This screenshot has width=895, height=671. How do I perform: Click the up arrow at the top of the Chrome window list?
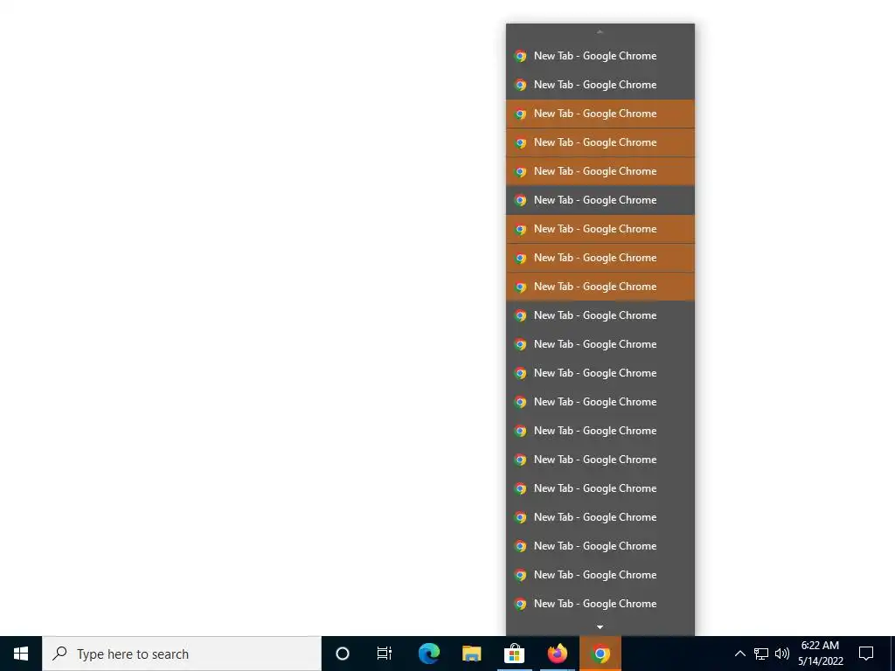(600, 32)
